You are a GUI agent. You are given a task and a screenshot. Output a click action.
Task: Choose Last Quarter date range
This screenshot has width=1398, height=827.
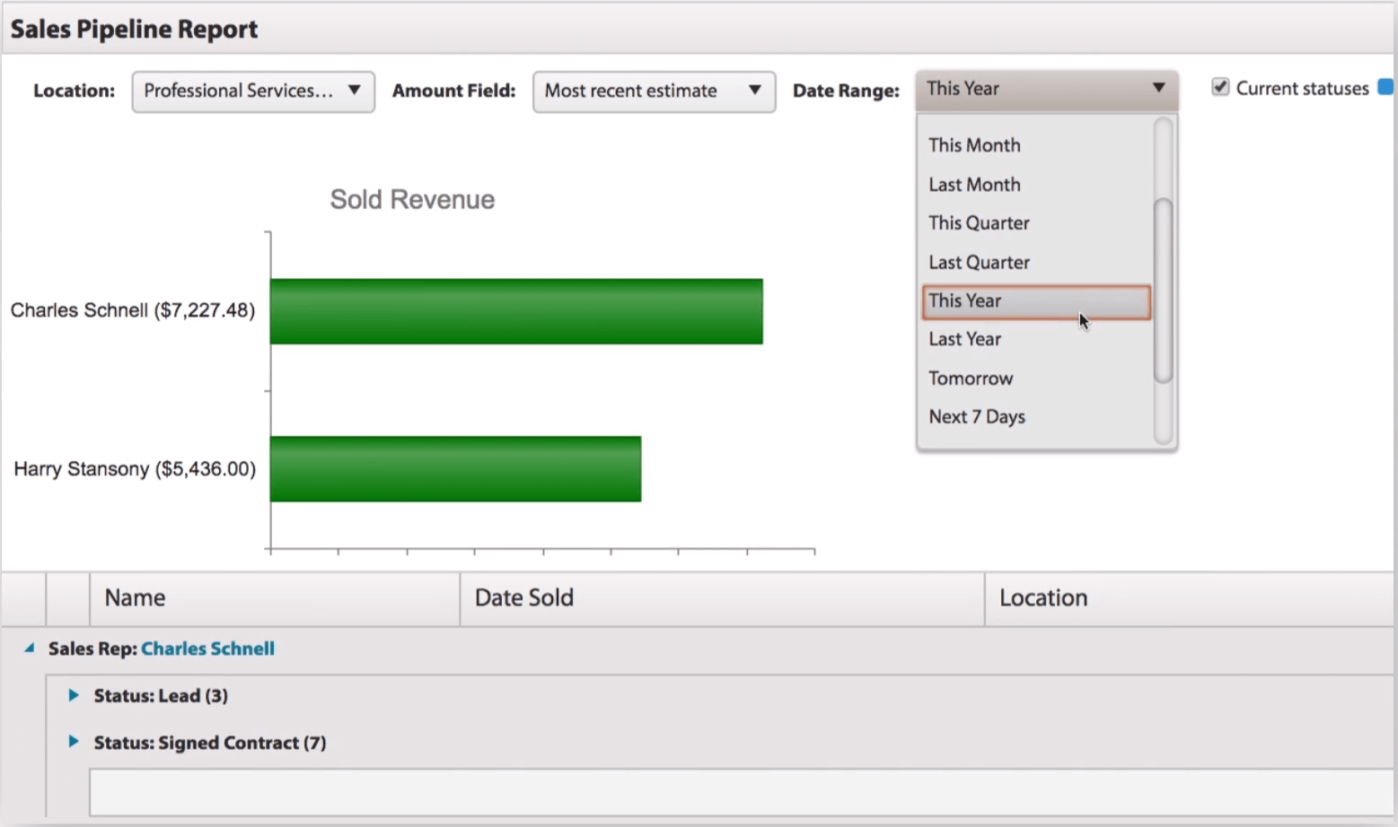979,263
